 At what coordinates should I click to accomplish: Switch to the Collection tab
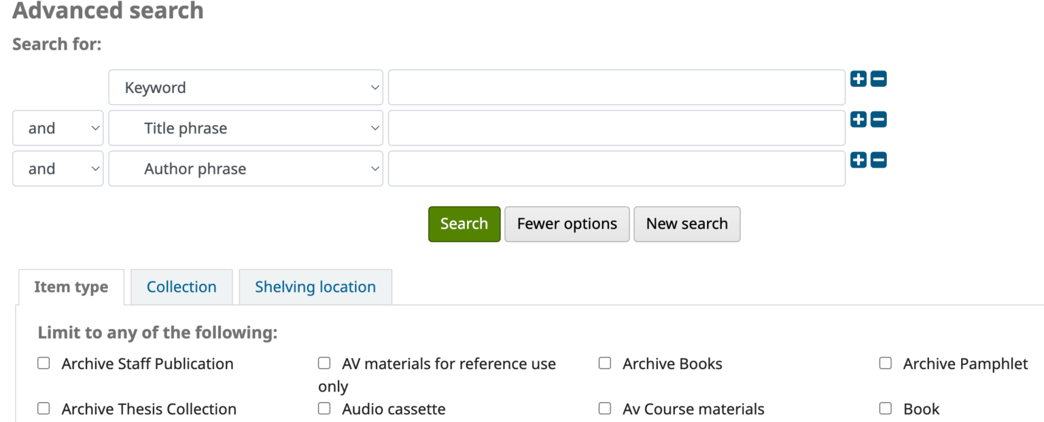(x=181, y=286)
